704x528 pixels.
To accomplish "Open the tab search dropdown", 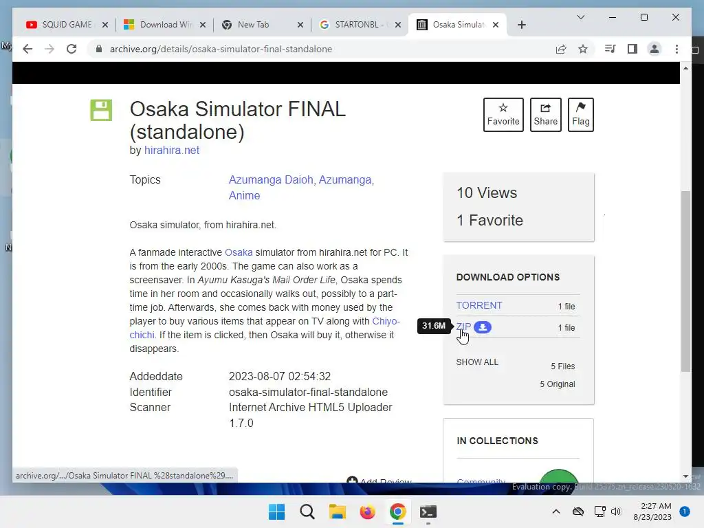I will tap(580, 17).
